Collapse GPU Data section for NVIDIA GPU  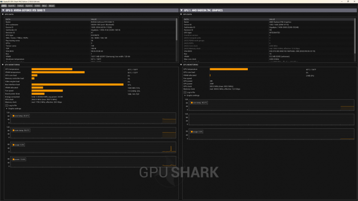point(3,14)
